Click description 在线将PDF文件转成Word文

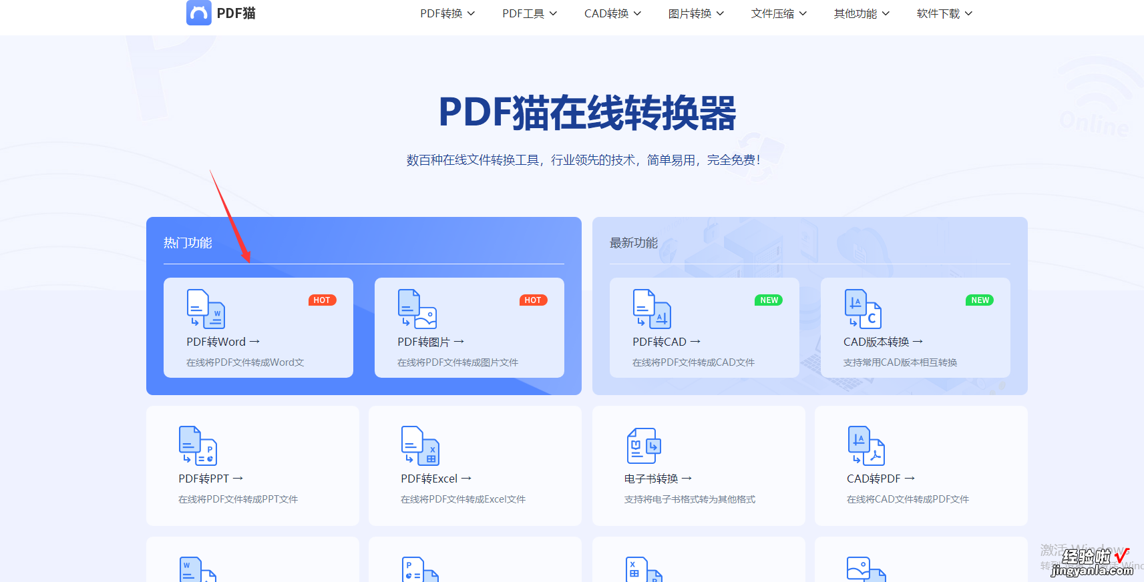click(245, 362)
